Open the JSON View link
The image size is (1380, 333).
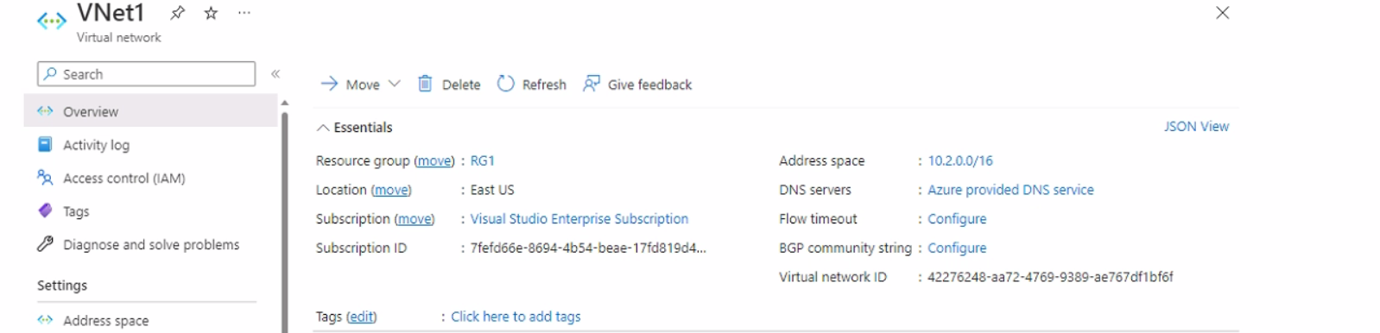(1196, 127)
